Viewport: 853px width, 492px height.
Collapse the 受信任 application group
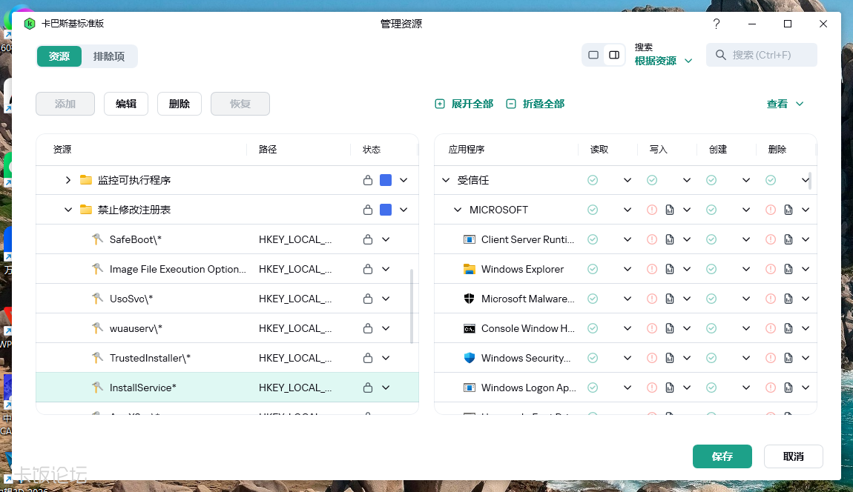pyautogui.click(x=446, y=180)
